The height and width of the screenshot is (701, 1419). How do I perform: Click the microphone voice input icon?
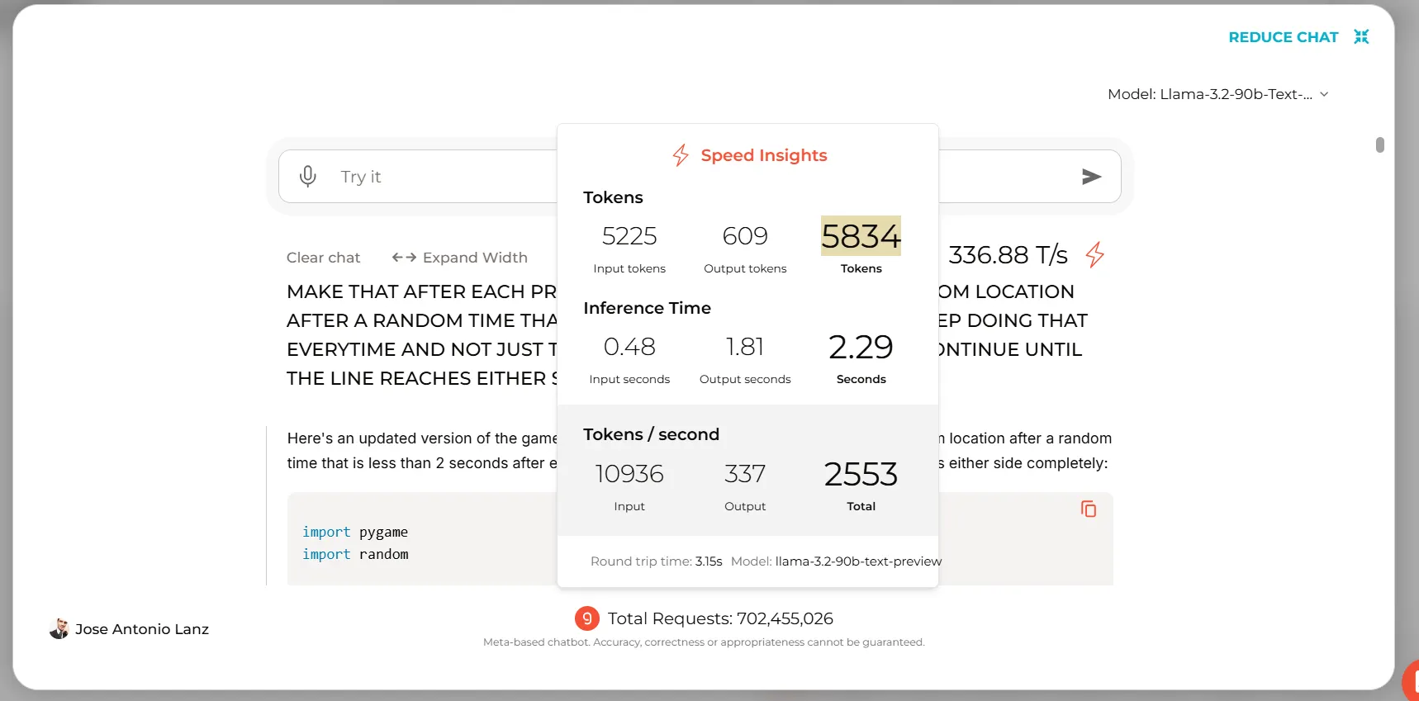(308, 177)
